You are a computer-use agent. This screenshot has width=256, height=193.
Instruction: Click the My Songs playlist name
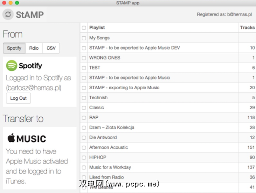click(x=99, y=38)
